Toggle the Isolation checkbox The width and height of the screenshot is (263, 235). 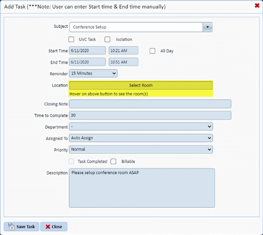coord(107,40)
